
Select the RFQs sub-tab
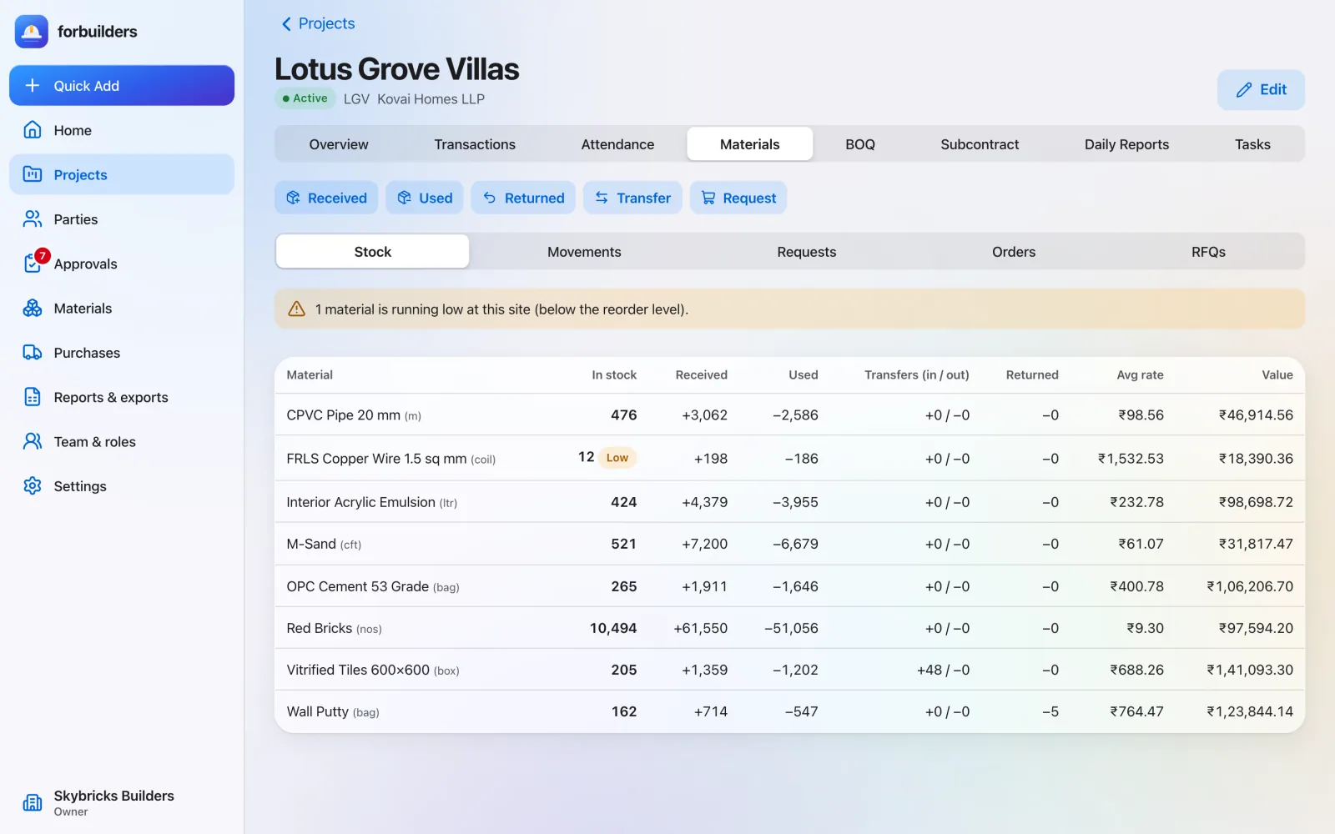(1208, 252)
